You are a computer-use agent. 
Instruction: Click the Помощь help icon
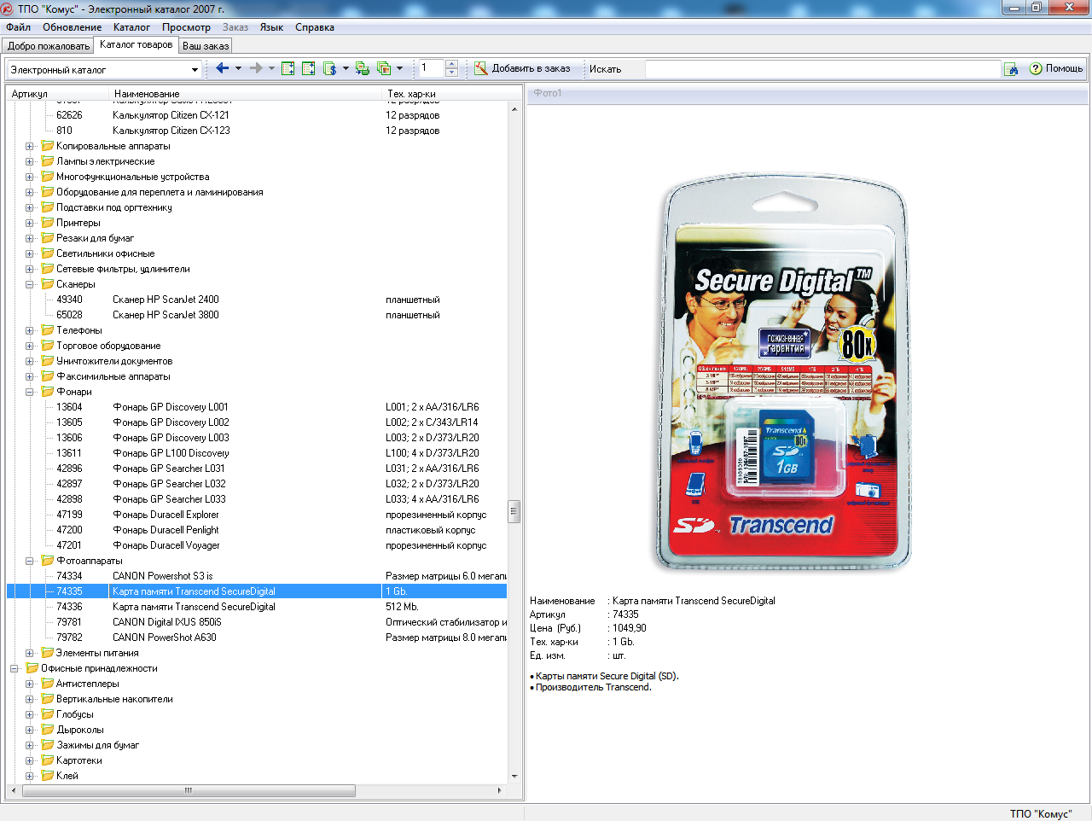[1056, 68]
